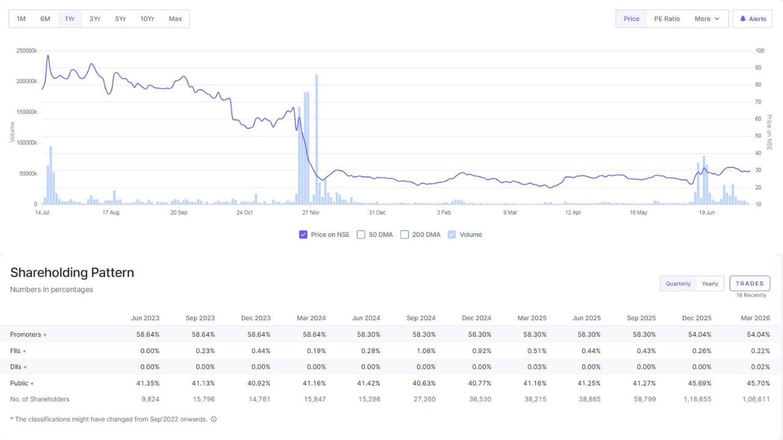This screenshot has width=783, height=440.
Task: Enable the 50 DMA checkbox
Action: pos(361,235)
